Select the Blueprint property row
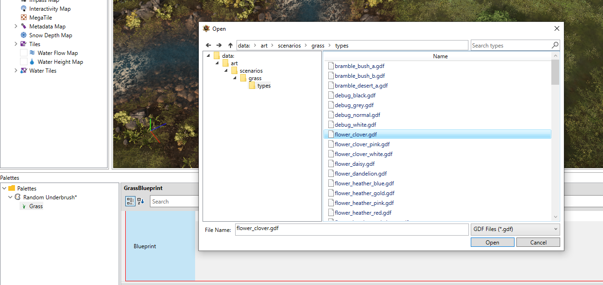The width and height of the screenshot is (603, 285). (x=160, y=246)
